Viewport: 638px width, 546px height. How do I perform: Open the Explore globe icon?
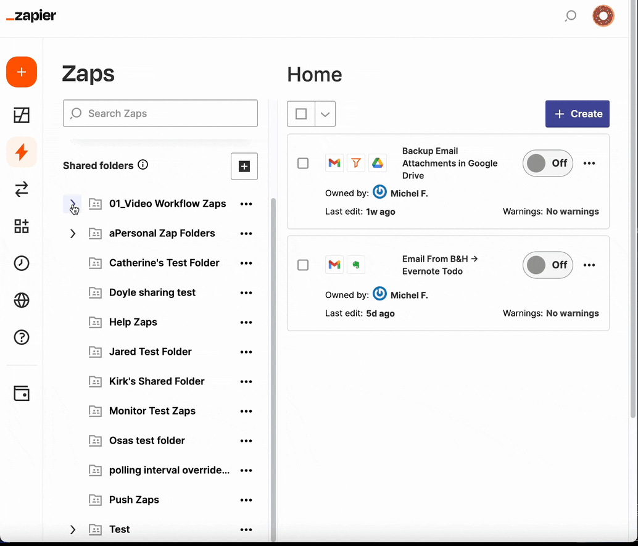pos(22,300)
